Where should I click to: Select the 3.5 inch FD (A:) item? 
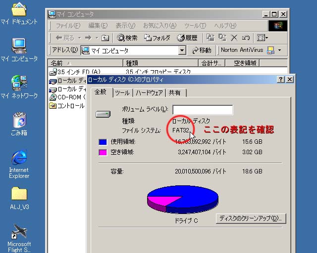point(75,72)
